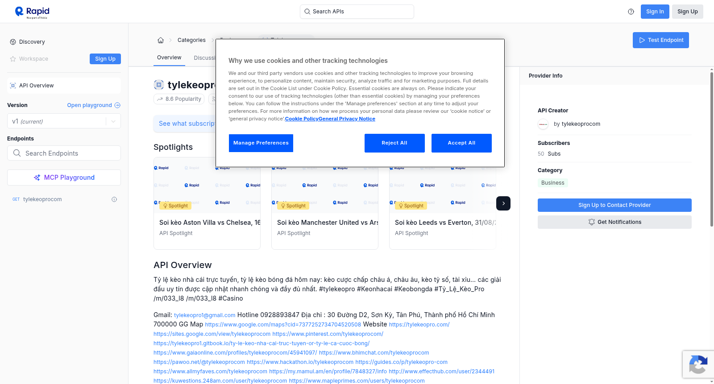
Task: Open the Cookie Policy link
Action: [302, 119]
